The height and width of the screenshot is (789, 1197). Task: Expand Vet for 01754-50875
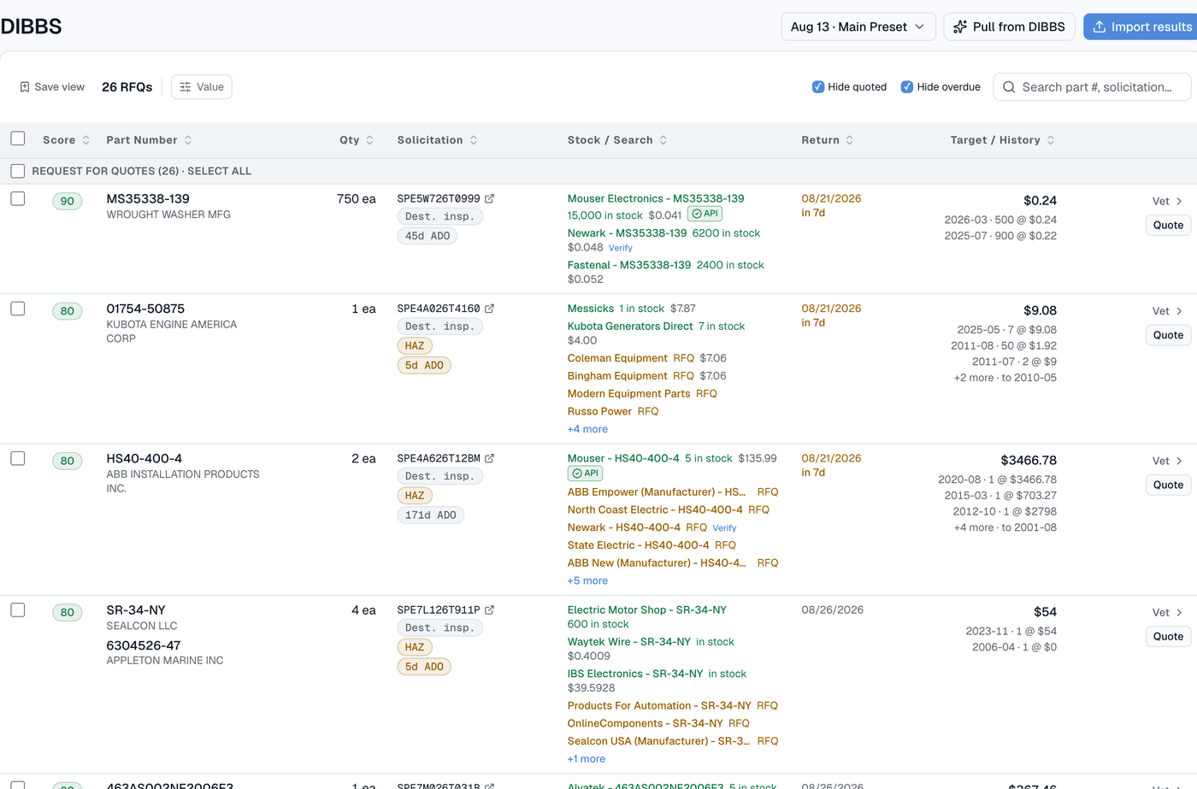(1168, 311)
